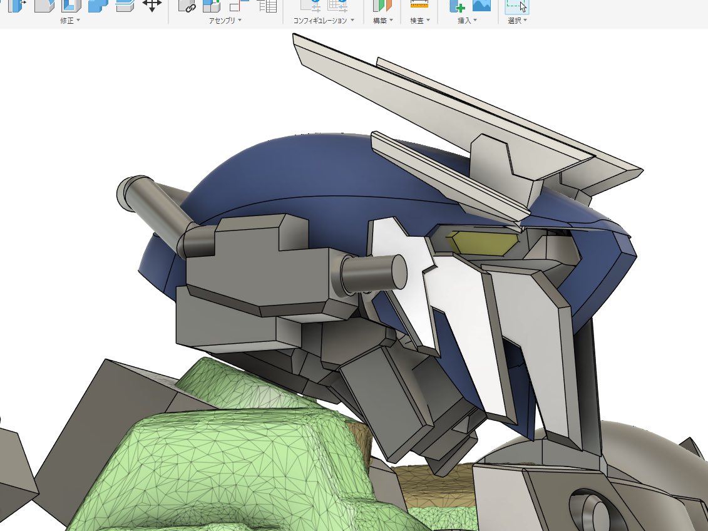Select the Press Pull tool

click(x=16, y=6)
